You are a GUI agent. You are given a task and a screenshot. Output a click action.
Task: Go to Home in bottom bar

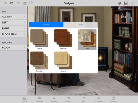(24, 99)
